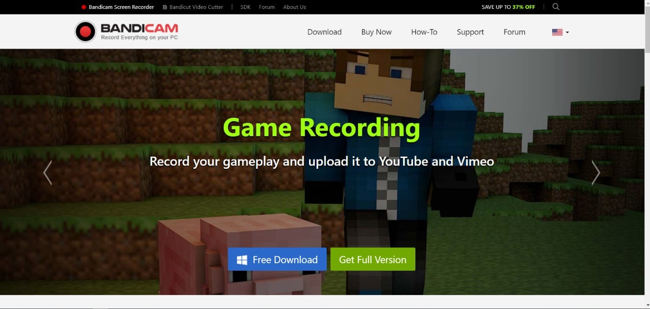Expand the language dropdown arrow
Screen dimensions: 650x309
[567, 32]
